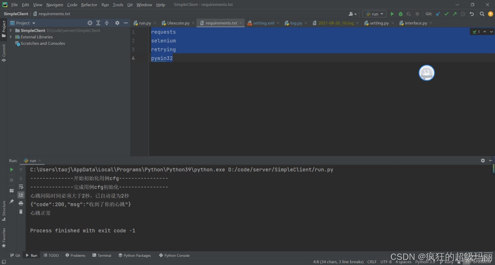Push commits via green Git arrow
Screen dimensions: 495x265
coord(455,14)
